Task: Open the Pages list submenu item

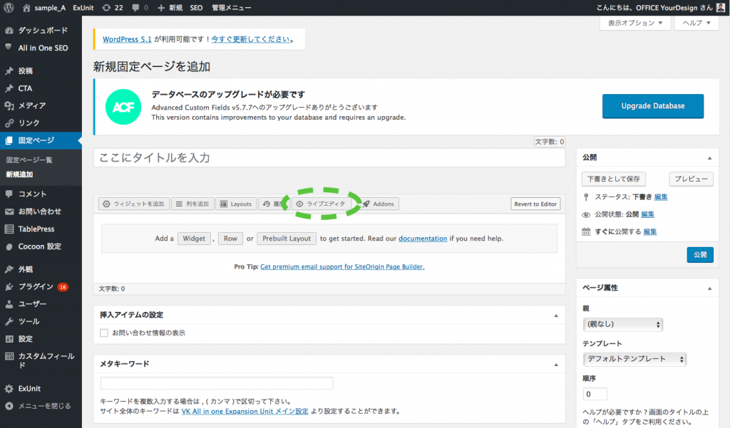Action: 29,160
